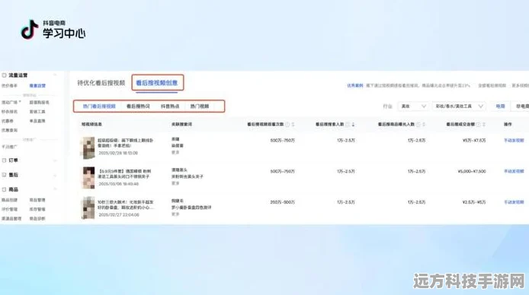This screenshot has height=295, width=529.
Task: Choose the 电商 filter button
Action: click(x=500, y=106)
